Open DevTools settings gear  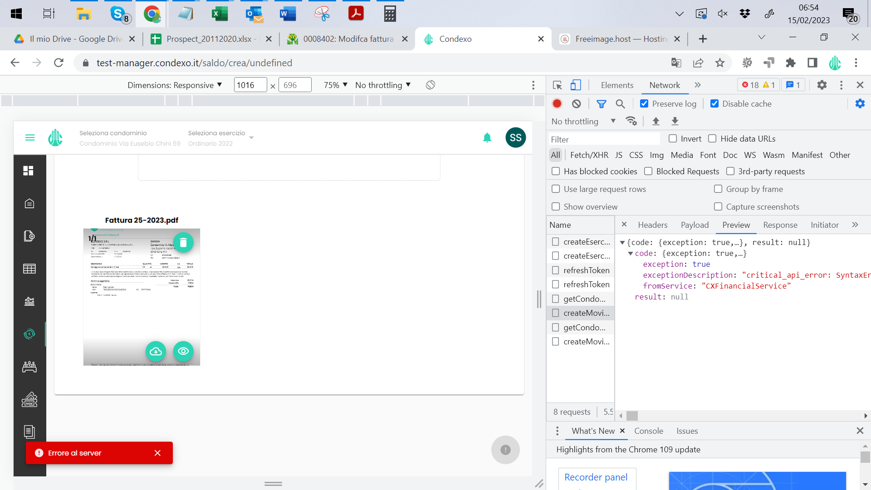(822, 85)
